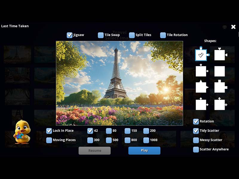239x179 pixels.
Task: Click the small icon beside the close button
Action: [224, 27]
